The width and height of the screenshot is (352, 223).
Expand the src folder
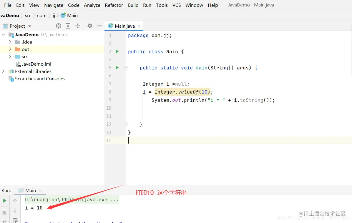tap(10, 56)
